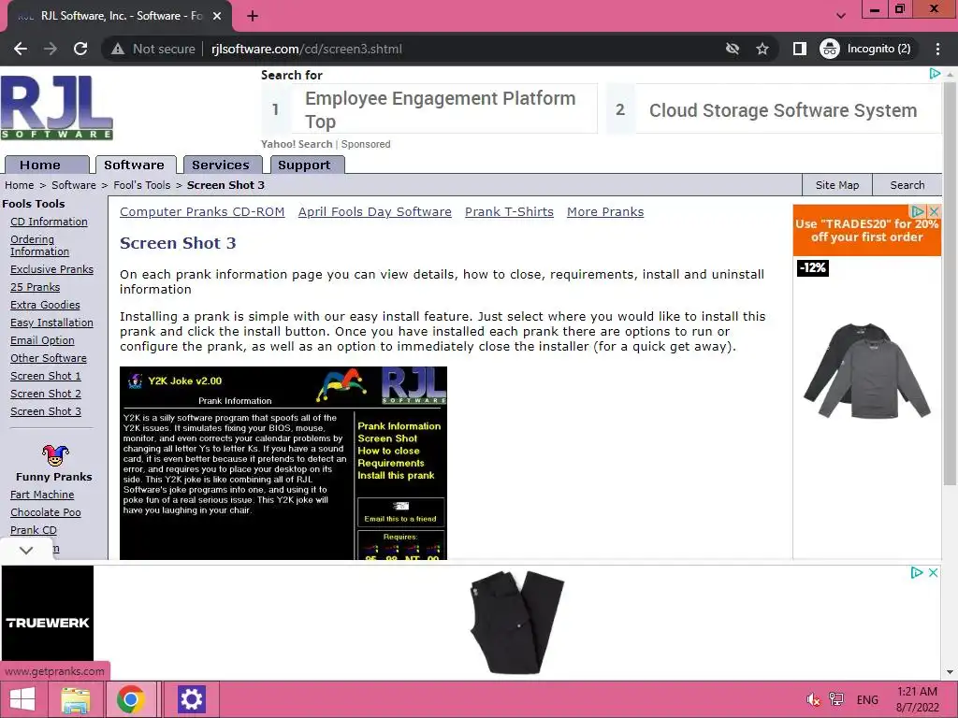Collapse the bottom ad chevron
This screenshot has height=718, width=958.
point(25,550)
